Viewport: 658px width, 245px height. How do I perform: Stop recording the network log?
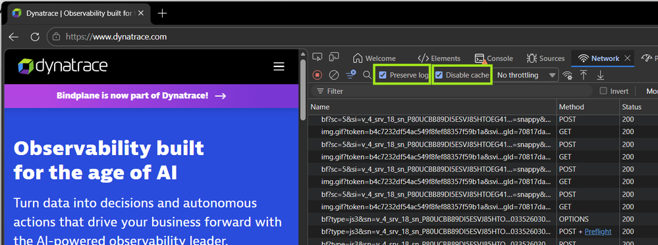pyautogui.click(x=317, y=76)
